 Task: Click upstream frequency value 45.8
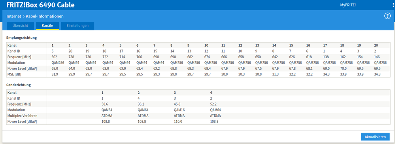(177, 104)
